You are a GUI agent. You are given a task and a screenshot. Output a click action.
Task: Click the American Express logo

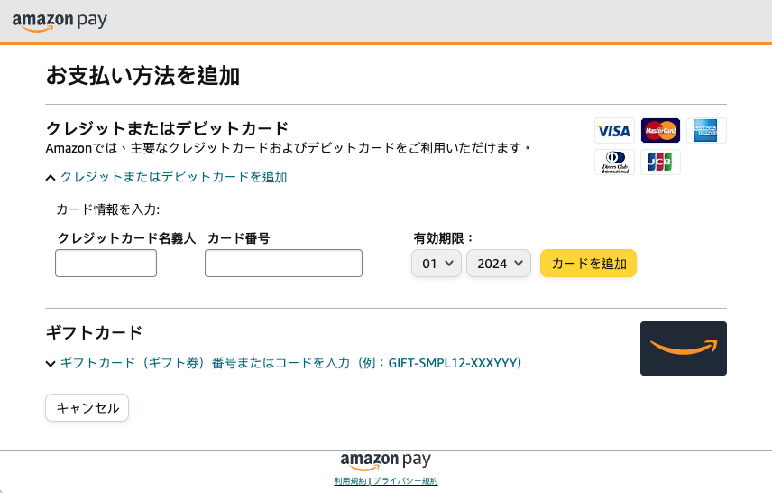pos(706,131)
